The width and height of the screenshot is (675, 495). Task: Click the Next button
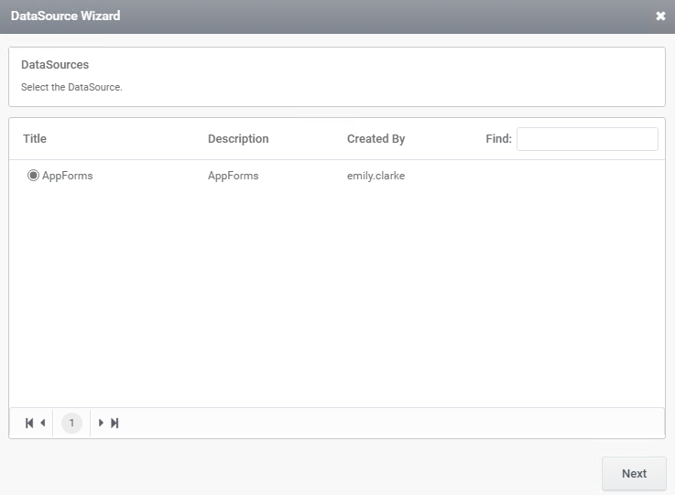[634, 473]
